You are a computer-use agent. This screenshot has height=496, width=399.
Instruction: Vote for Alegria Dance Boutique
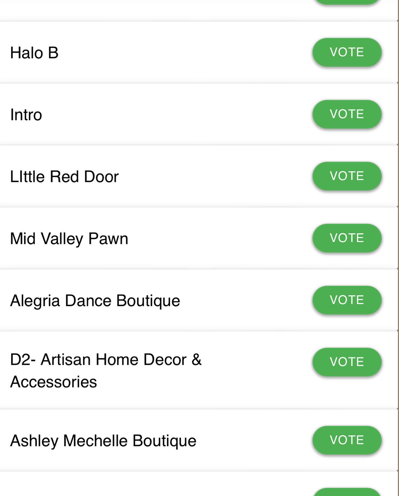point(347,300)
